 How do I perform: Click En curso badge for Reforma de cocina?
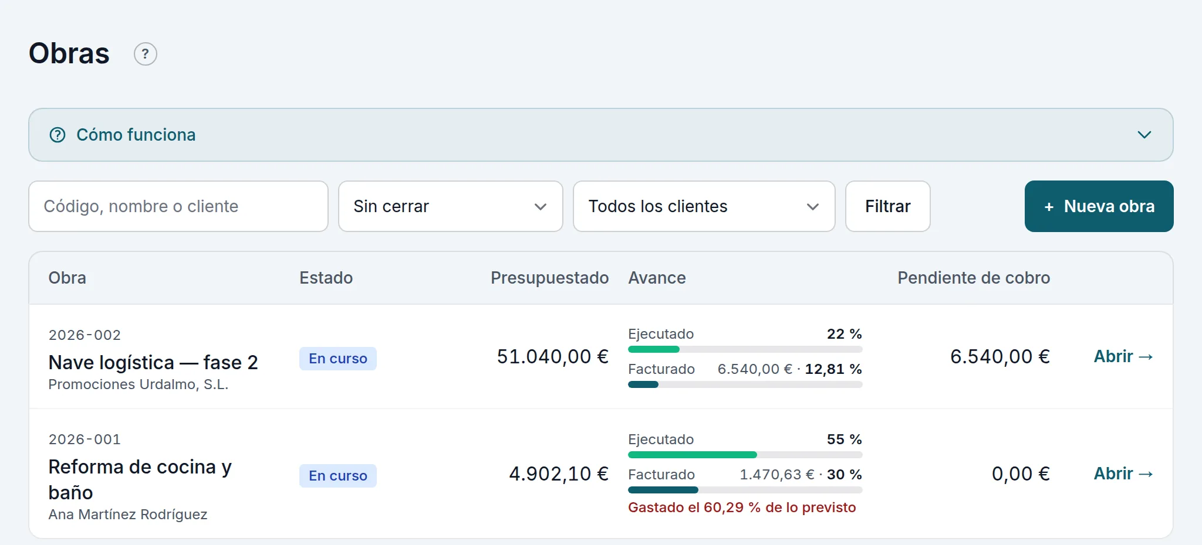[x=338, y=476]
